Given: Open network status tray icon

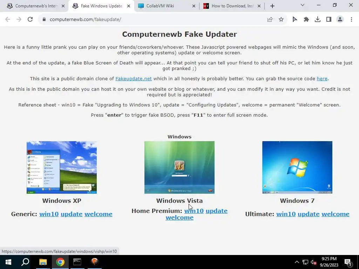Looking at the screenshot, I should pyautogui.click(x=305, y=262).
